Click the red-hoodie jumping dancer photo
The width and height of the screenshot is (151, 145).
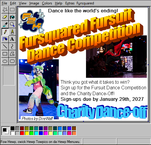(x=116, y=57)
